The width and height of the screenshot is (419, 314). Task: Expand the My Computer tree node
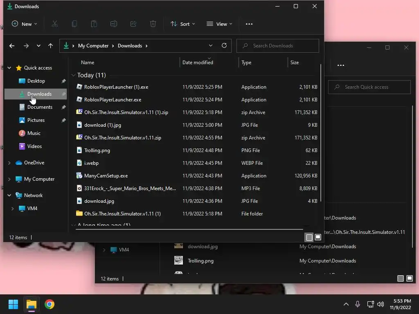pos(9,179)
